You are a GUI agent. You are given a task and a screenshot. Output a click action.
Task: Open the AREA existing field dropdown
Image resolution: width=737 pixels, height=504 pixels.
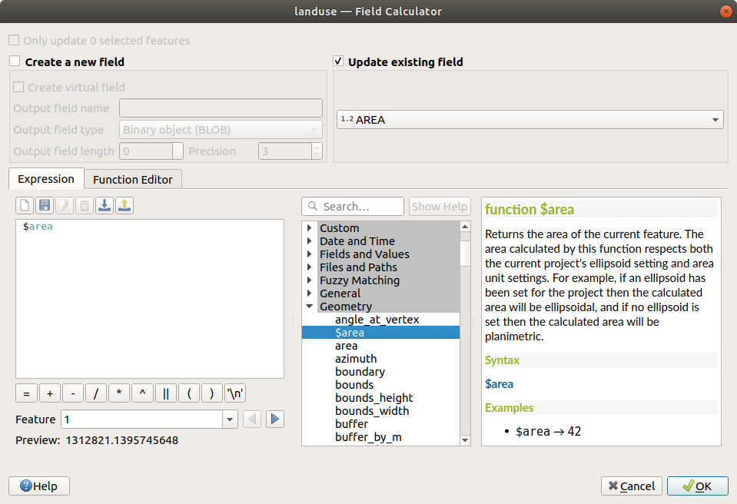pyautogui.click(x=530, y=120)
